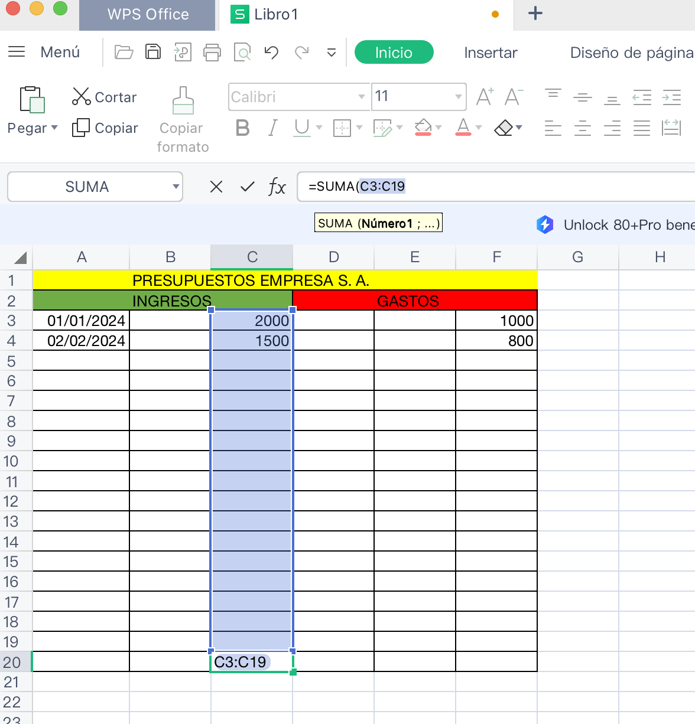Cancel formula with the X icon

pyautogui.click(x=216, y=187)
